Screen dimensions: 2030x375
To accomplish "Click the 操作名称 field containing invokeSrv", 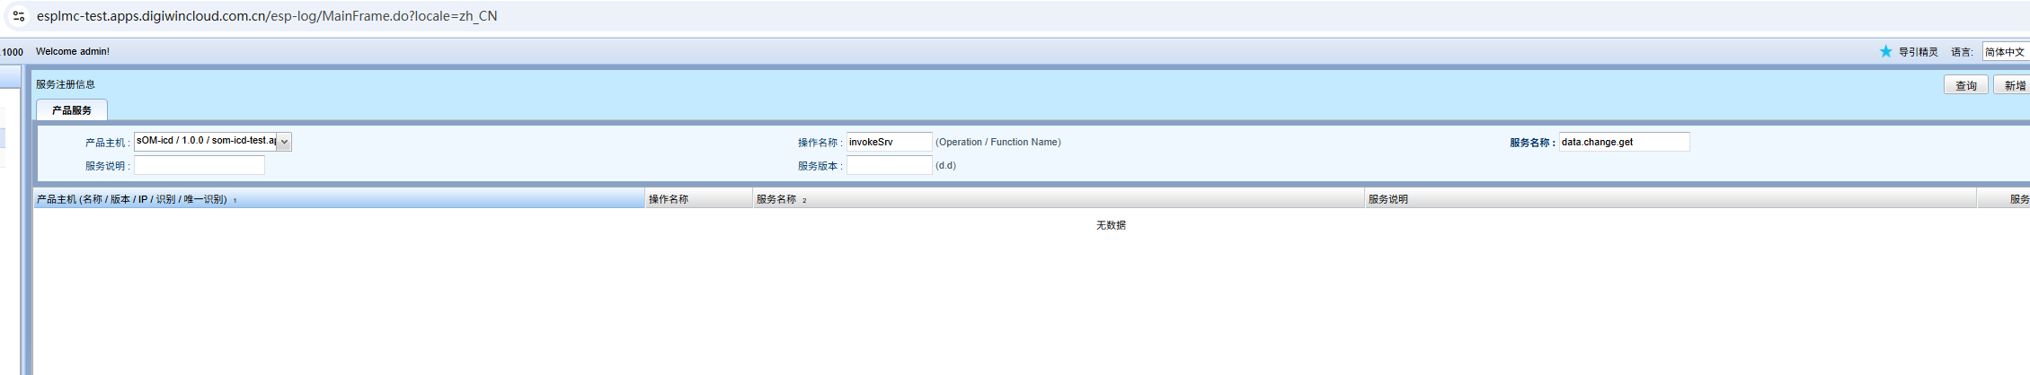I will [889, 142].
